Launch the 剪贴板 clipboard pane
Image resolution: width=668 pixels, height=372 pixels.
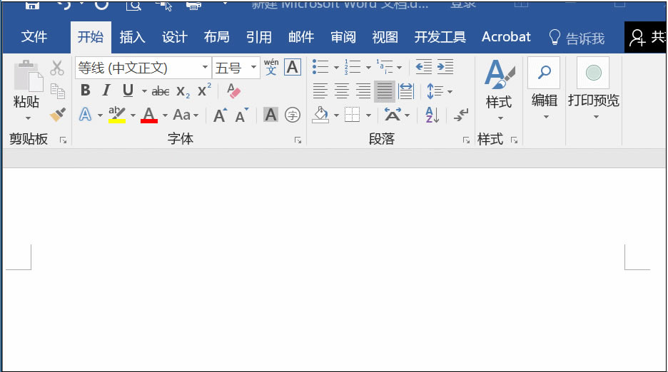point(63,140)
